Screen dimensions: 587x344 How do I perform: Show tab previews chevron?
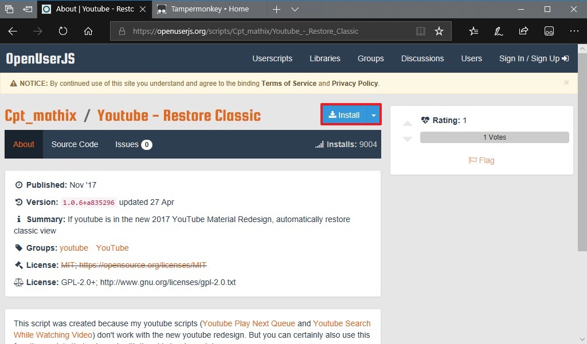point(295,9)
